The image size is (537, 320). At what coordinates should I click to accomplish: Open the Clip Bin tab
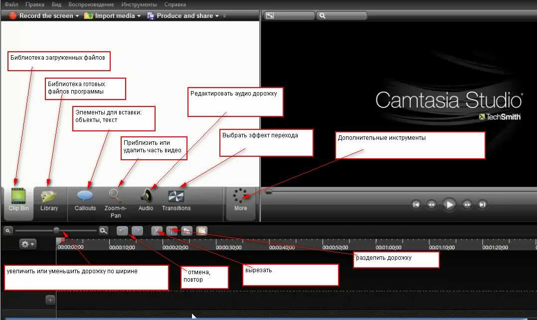[x=18, y=203]
